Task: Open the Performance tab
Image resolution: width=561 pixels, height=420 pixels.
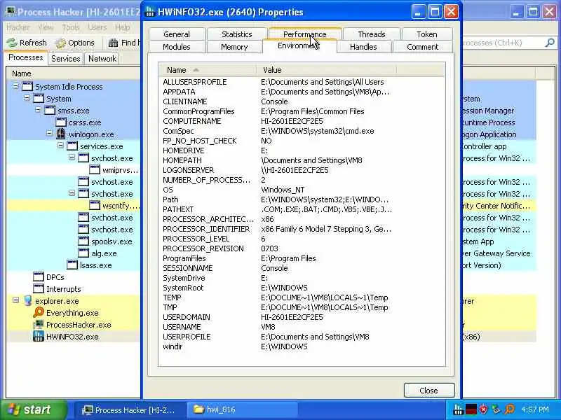Action: [305, 34]
